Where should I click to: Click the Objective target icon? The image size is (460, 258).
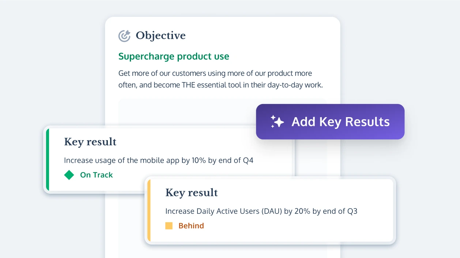[124, 36]
